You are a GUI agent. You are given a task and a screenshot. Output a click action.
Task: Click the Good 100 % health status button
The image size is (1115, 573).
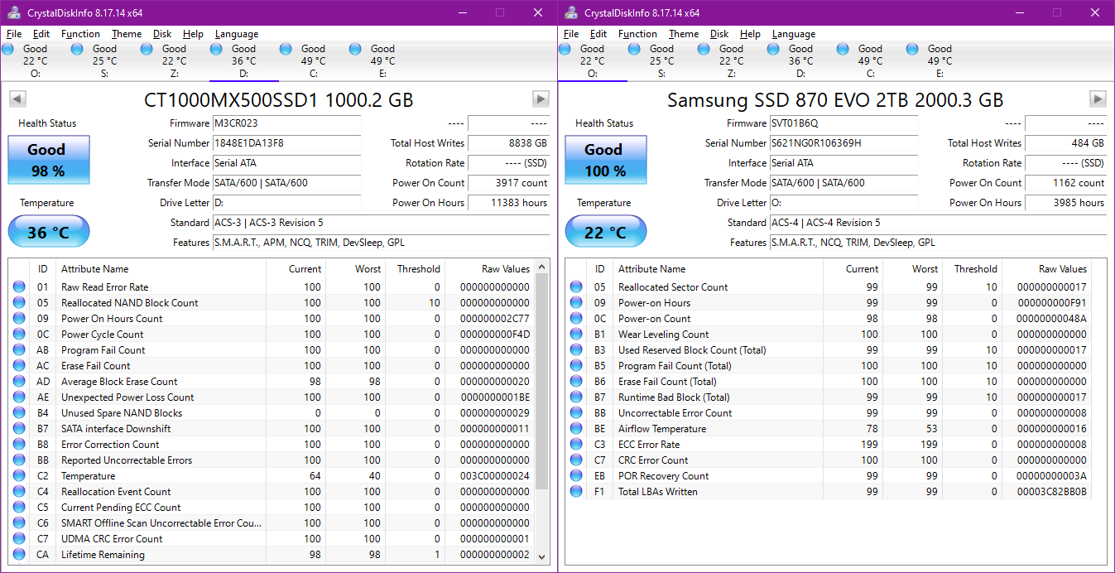pyautogui.click(x=605, y=160)
